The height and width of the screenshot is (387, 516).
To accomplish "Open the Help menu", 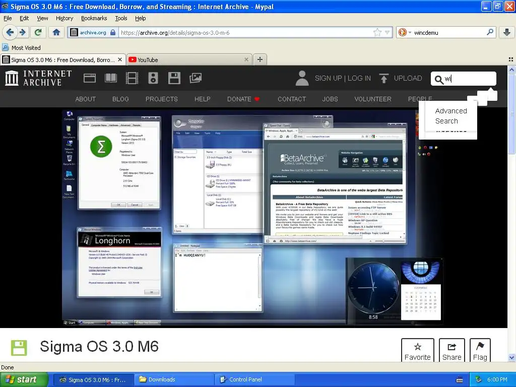I will click(x=141, y=18).
